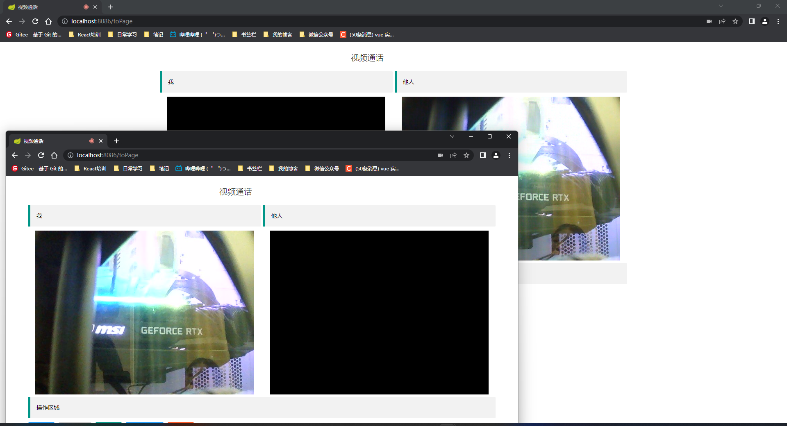Click 视频通话 title in background window
The width and height of the screenshot is (787, 426).
[x=367, y=58]
